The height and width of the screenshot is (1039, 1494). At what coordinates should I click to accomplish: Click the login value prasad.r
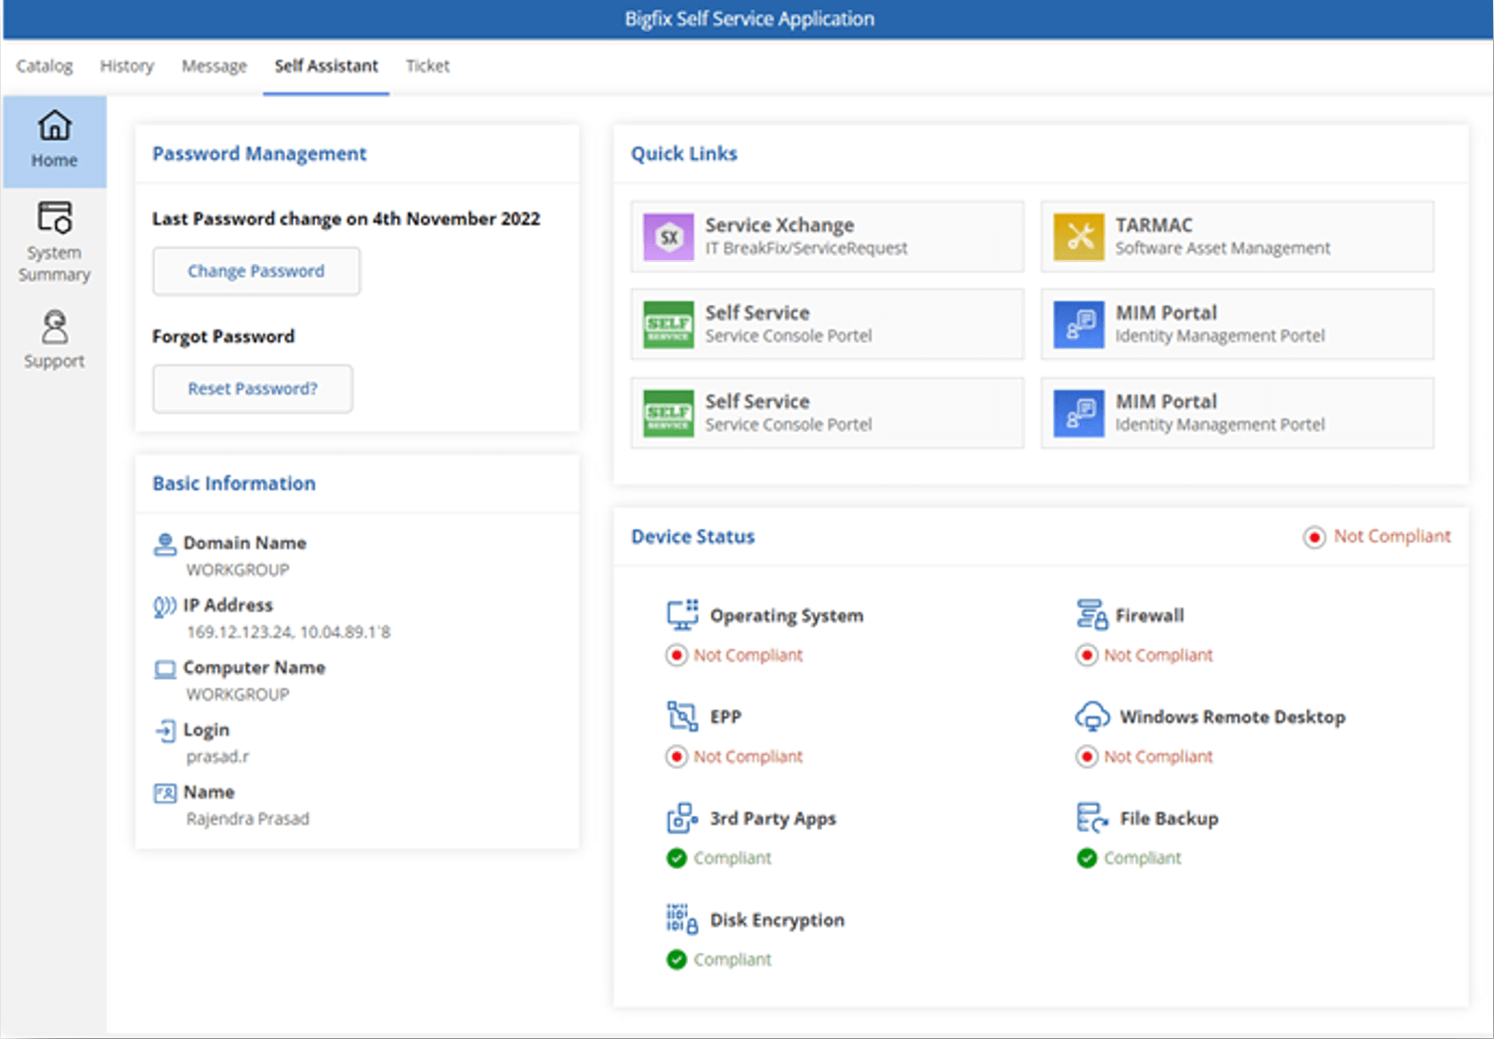pyautogui.click(x=218, y=757)
